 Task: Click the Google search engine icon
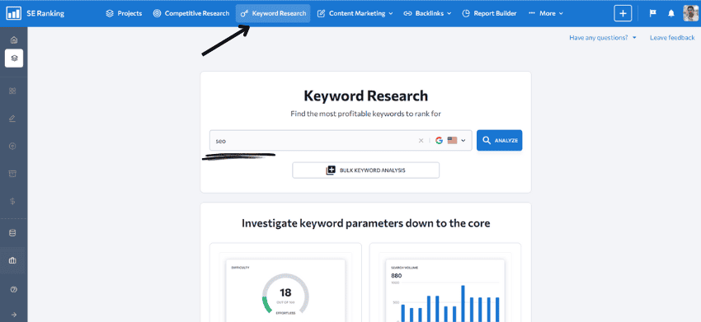(439, 140)
